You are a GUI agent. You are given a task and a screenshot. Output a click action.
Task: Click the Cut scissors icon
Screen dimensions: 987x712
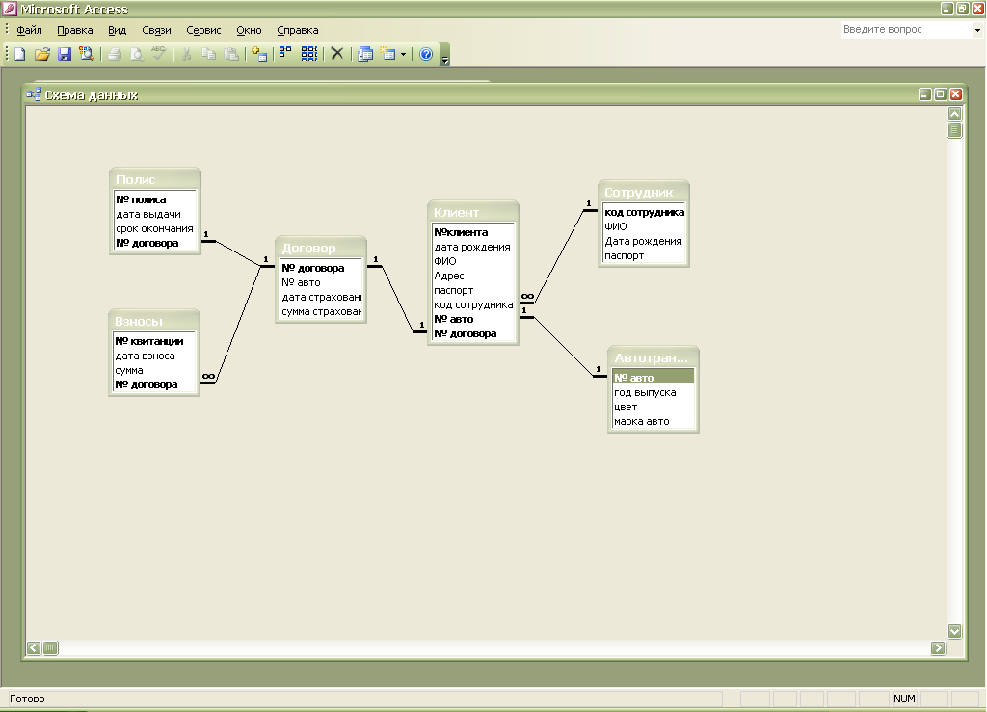click(x=187, y=54)
